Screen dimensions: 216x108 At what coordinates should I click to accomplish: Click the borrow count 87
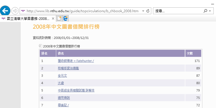pos(198,76)
